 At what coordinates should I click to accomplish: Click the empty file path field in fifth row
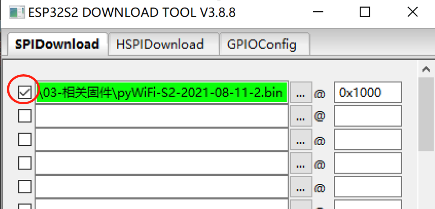point(162,187)
